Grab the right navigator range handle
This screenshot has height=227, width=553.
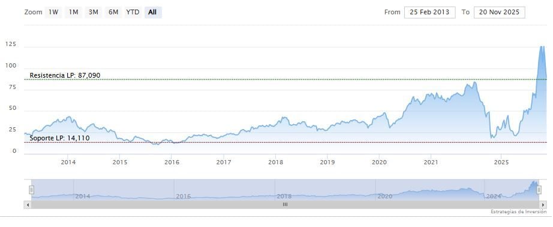pos(539,190)
